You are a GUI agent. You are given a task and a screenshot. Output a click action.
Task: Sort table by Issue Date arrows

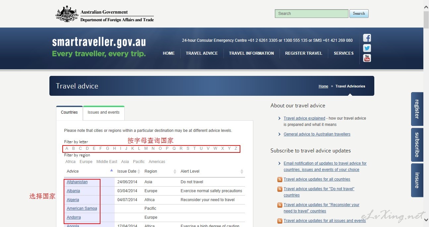[x=139, y=171]
